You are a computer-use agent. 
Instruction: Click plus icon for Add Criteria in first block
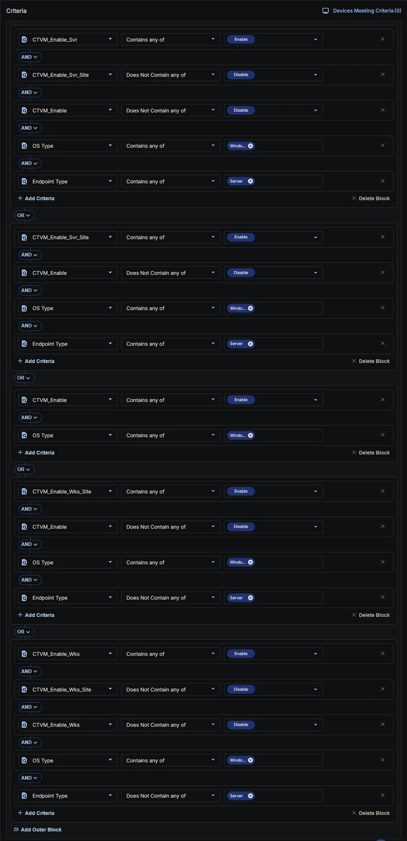(x=20, y=198)
